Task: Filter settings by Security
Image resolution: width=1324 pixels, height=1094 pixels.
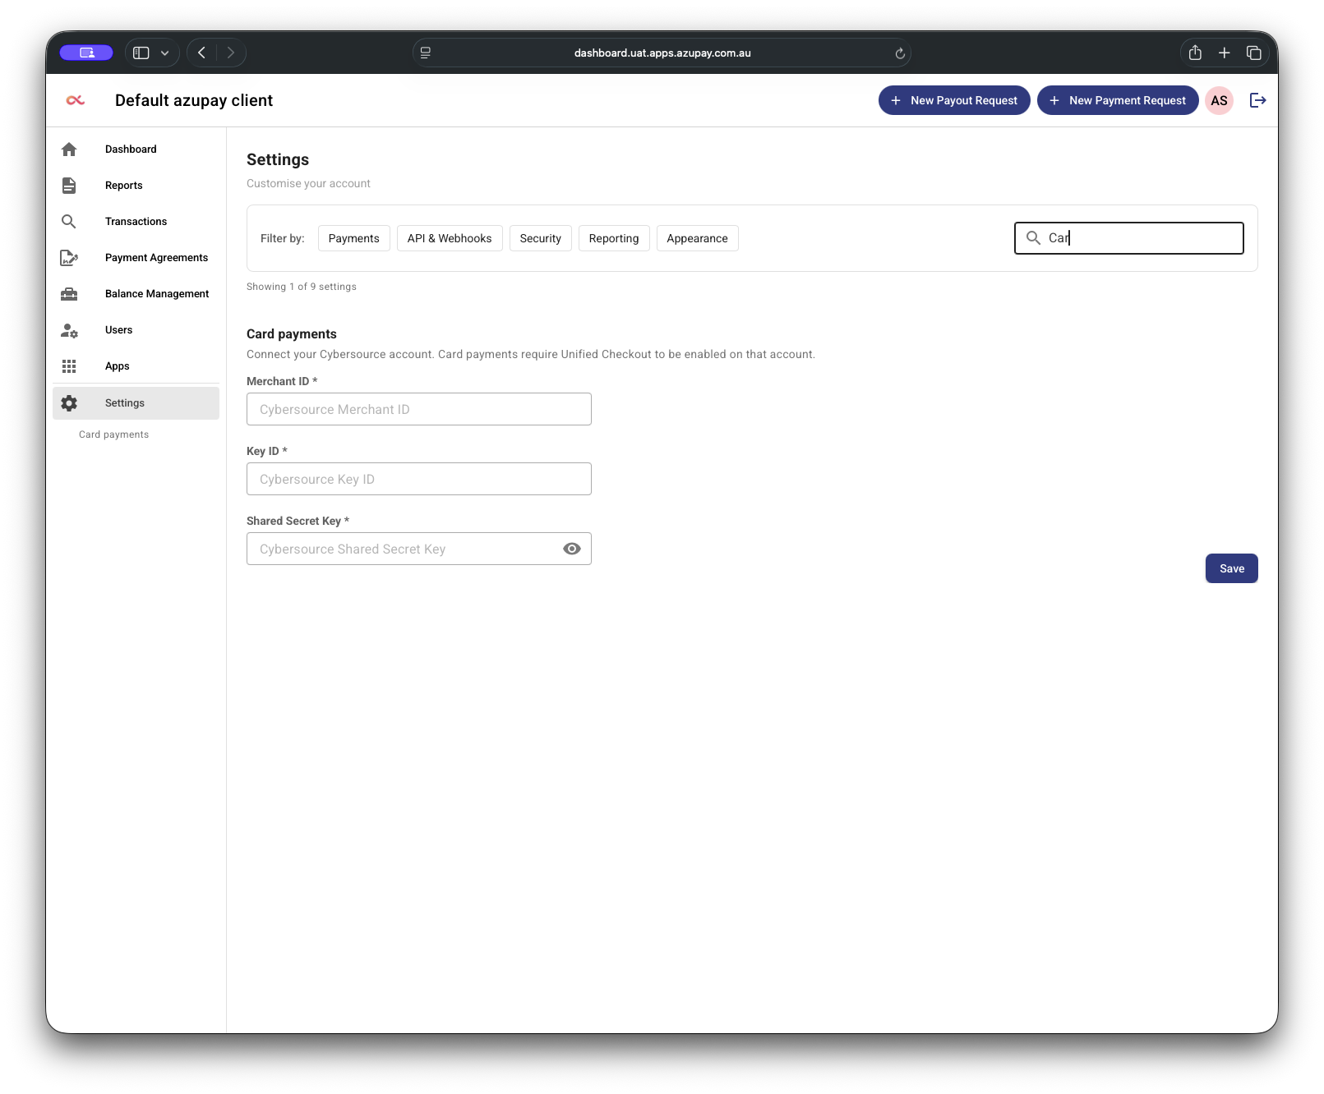Action: coord(541,238)
